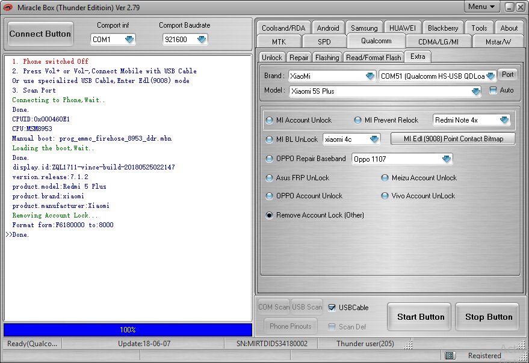Image resolution: width=529 pixels, height=363 pixels.
Task: Select the OPPO Repair Baseband radio button
Action: click(x=269, y=159)
